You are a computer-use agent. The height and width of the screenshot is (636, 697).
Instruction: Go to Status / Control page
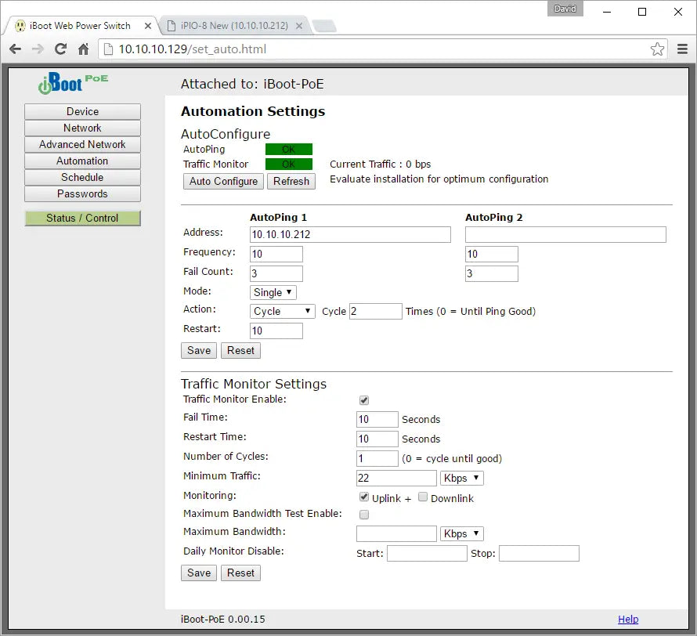coord(83,219)
